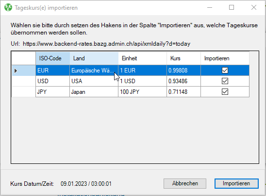Uncheck the Importieren checkbox for EUR
The width and height of the screenshot is (266, 196).
pos(225,70)
